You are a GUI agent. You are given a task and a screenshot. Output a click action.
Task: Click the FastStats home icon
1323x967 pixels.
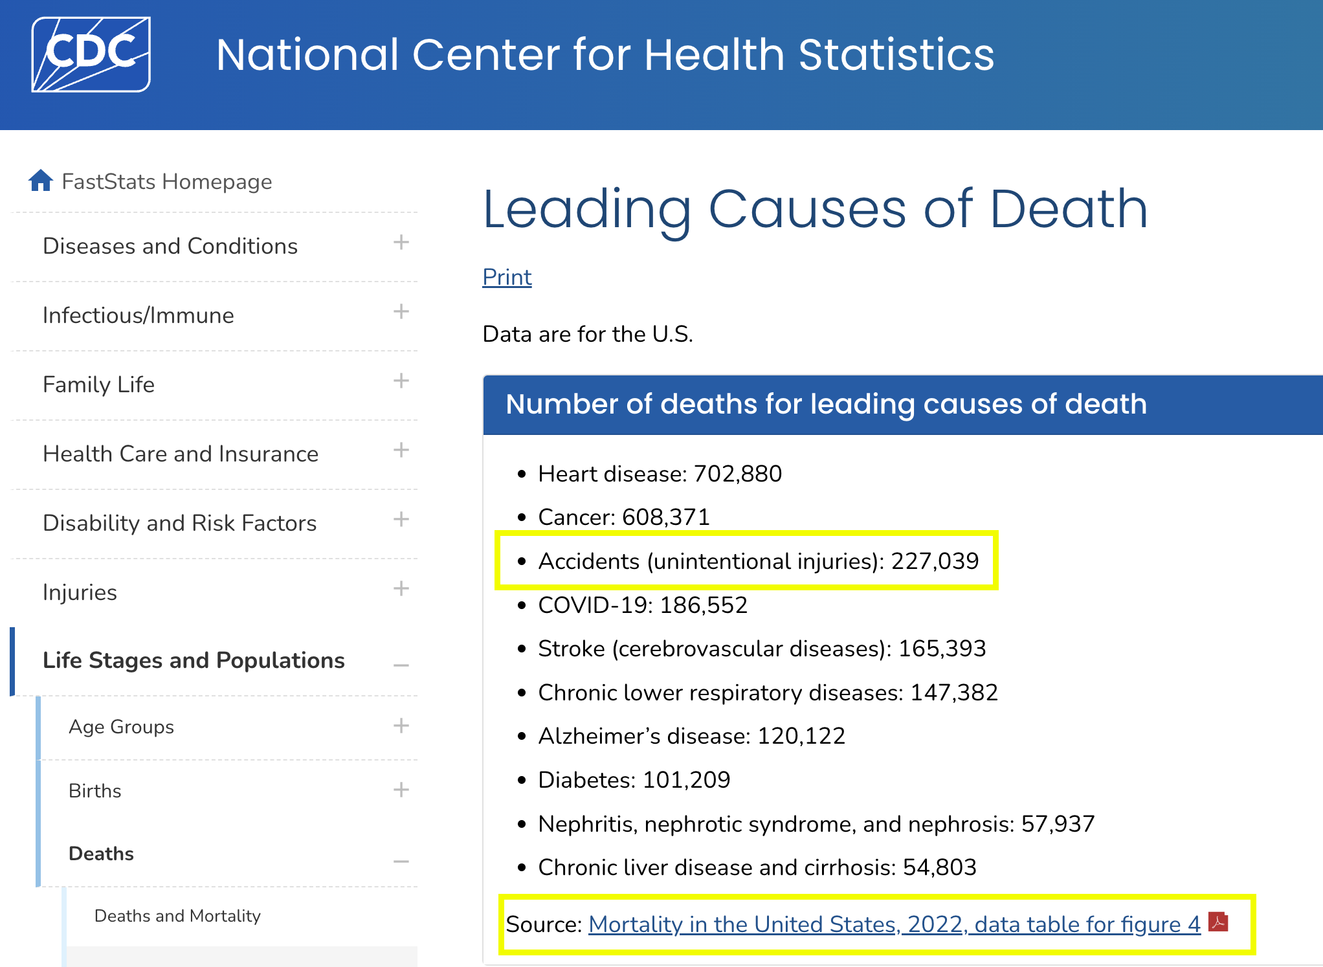(x=40, y=181)
